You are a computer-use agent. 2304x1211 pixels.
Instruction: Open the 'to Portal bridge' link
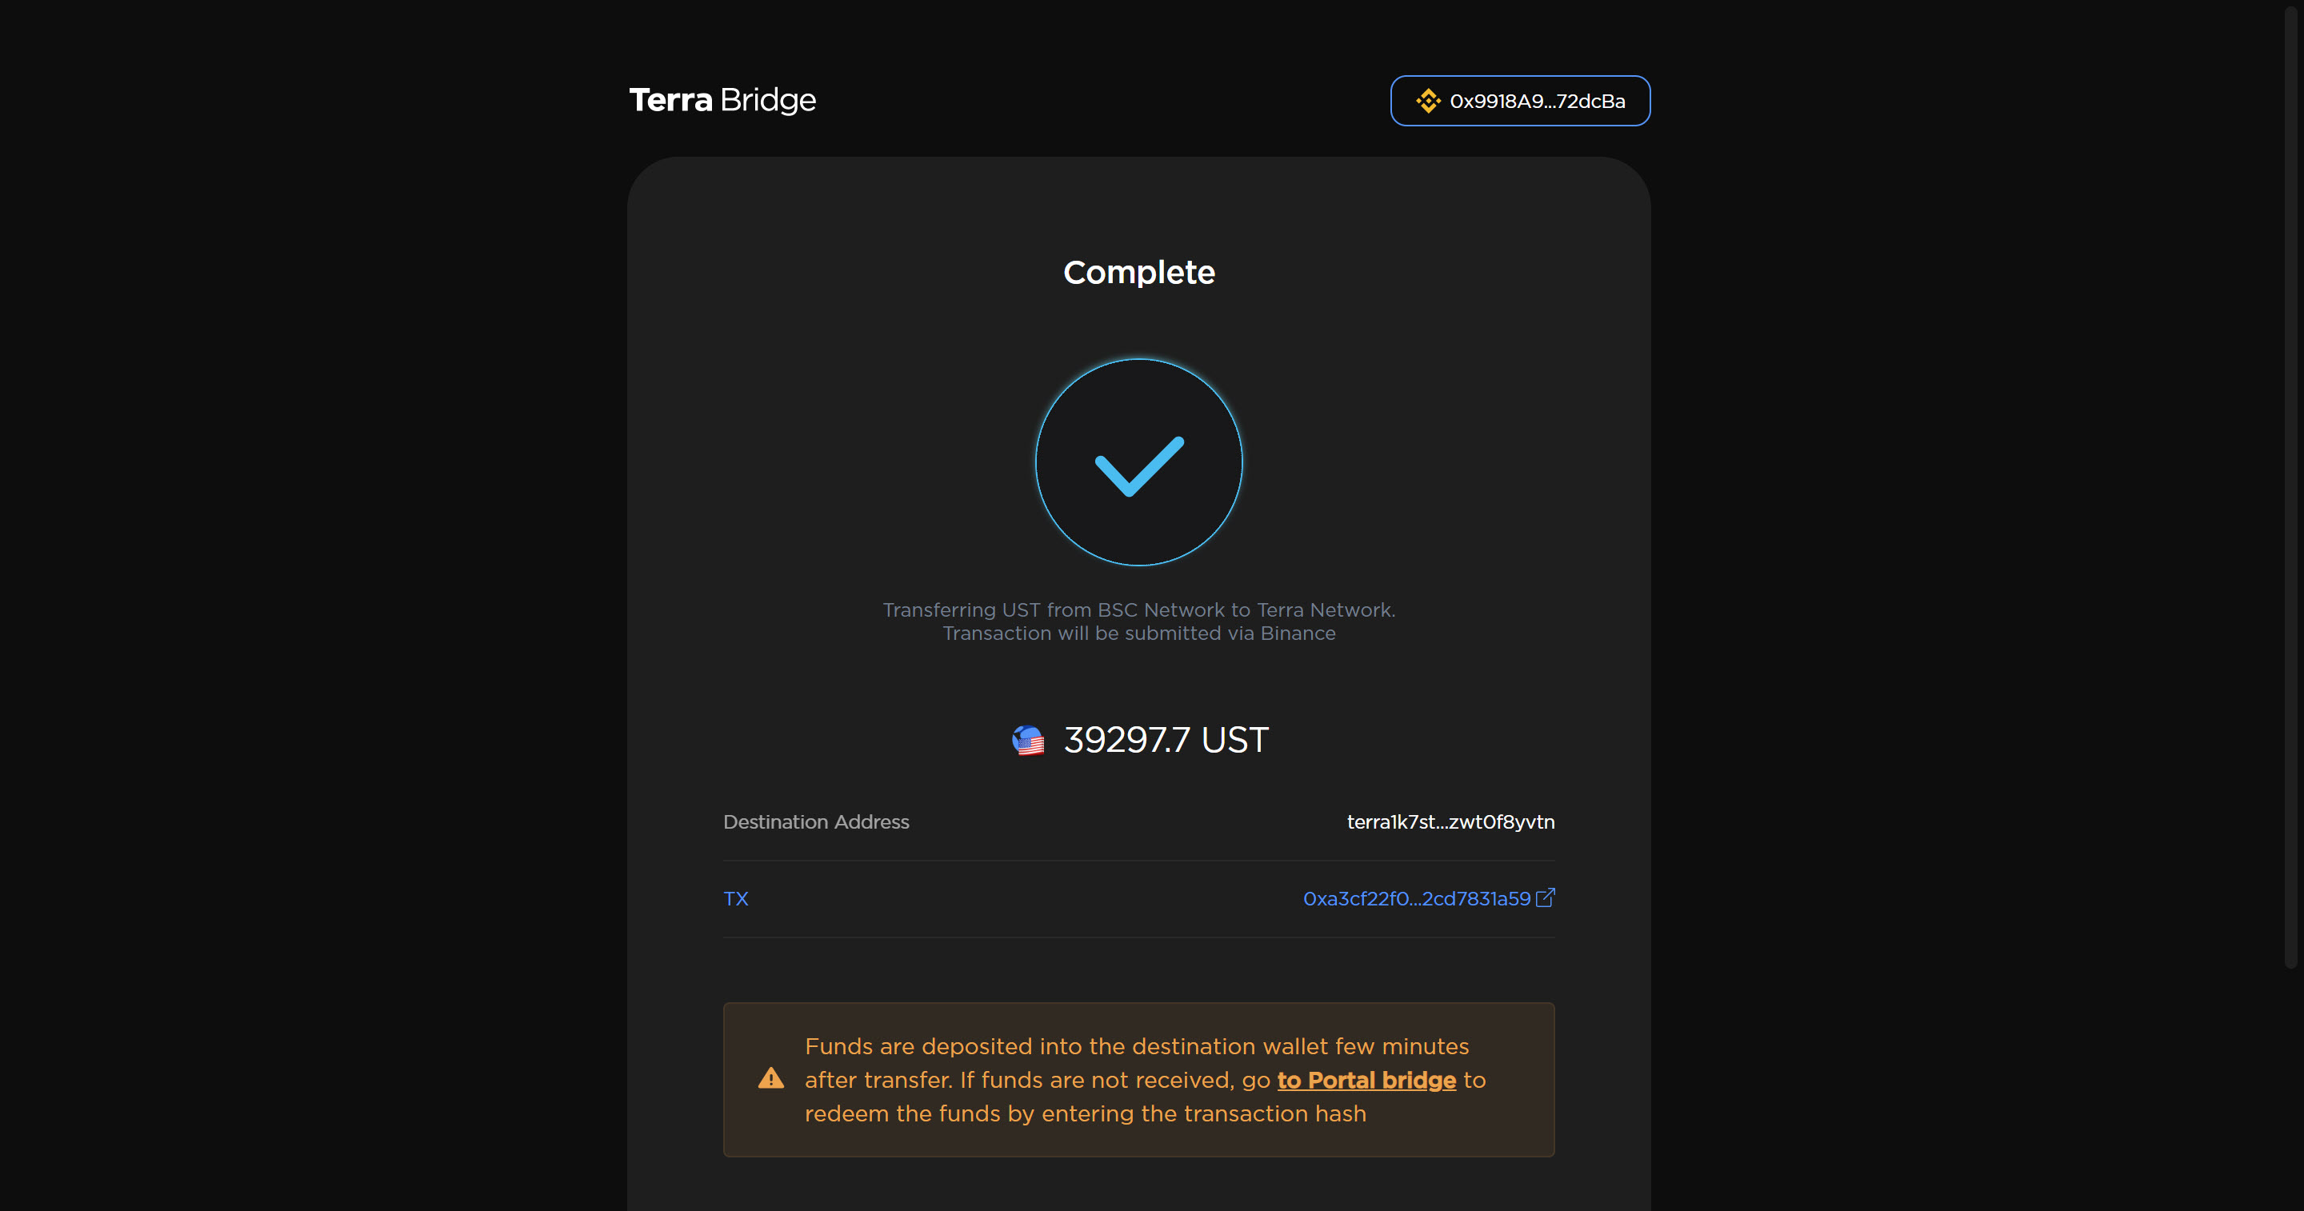(x=1366, y=1080)
